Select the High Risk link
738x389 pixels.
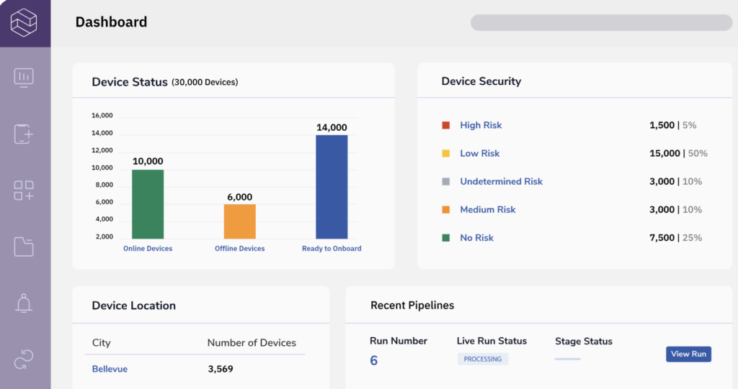481,125
